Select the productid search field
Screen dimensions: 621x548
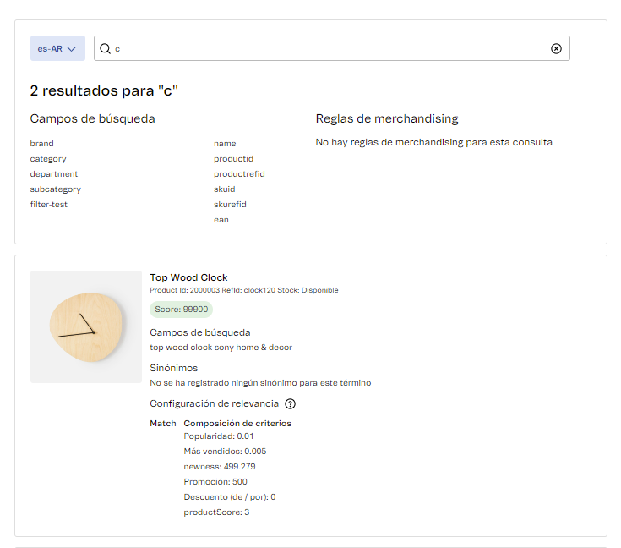tap(233, 159)
